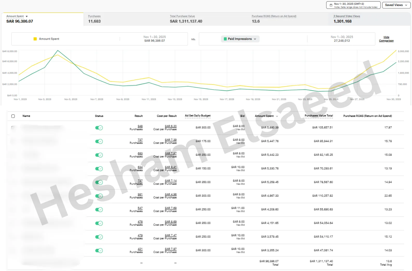Click the Purchase ROAS column header
Viewport: 412px width, 271px height.
367,116
